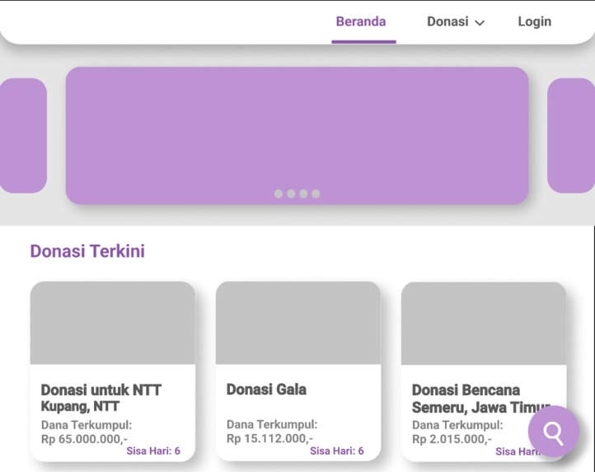Click the Donasi Bencana Semeru title
The height and width of the screenshot is (472, 595).
click(x=481, y=399)
